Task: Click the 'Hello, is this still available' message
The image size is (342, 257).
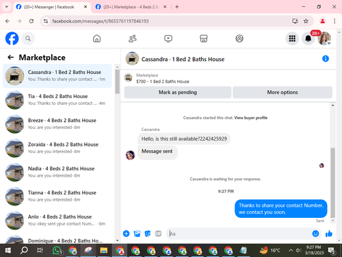Action: 184,138
